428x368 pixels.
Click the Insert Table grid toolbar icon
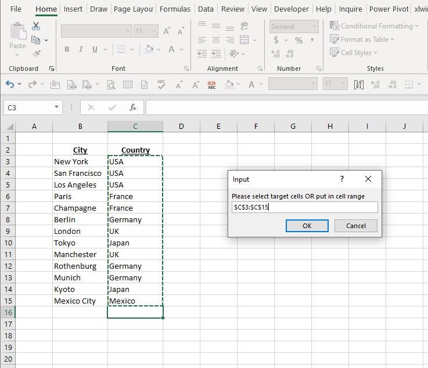coord(128,85)
